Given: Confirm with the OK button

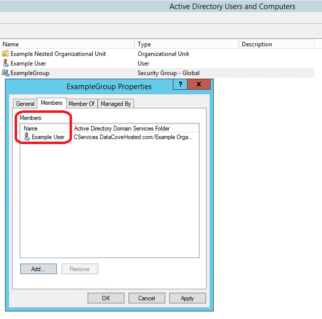Looking at the screenshot, I should coord(106,298).
